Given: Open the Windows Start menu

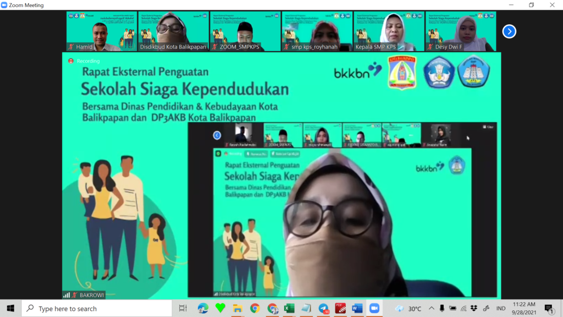Looking at the screenshot, I should tap(10, 308).
